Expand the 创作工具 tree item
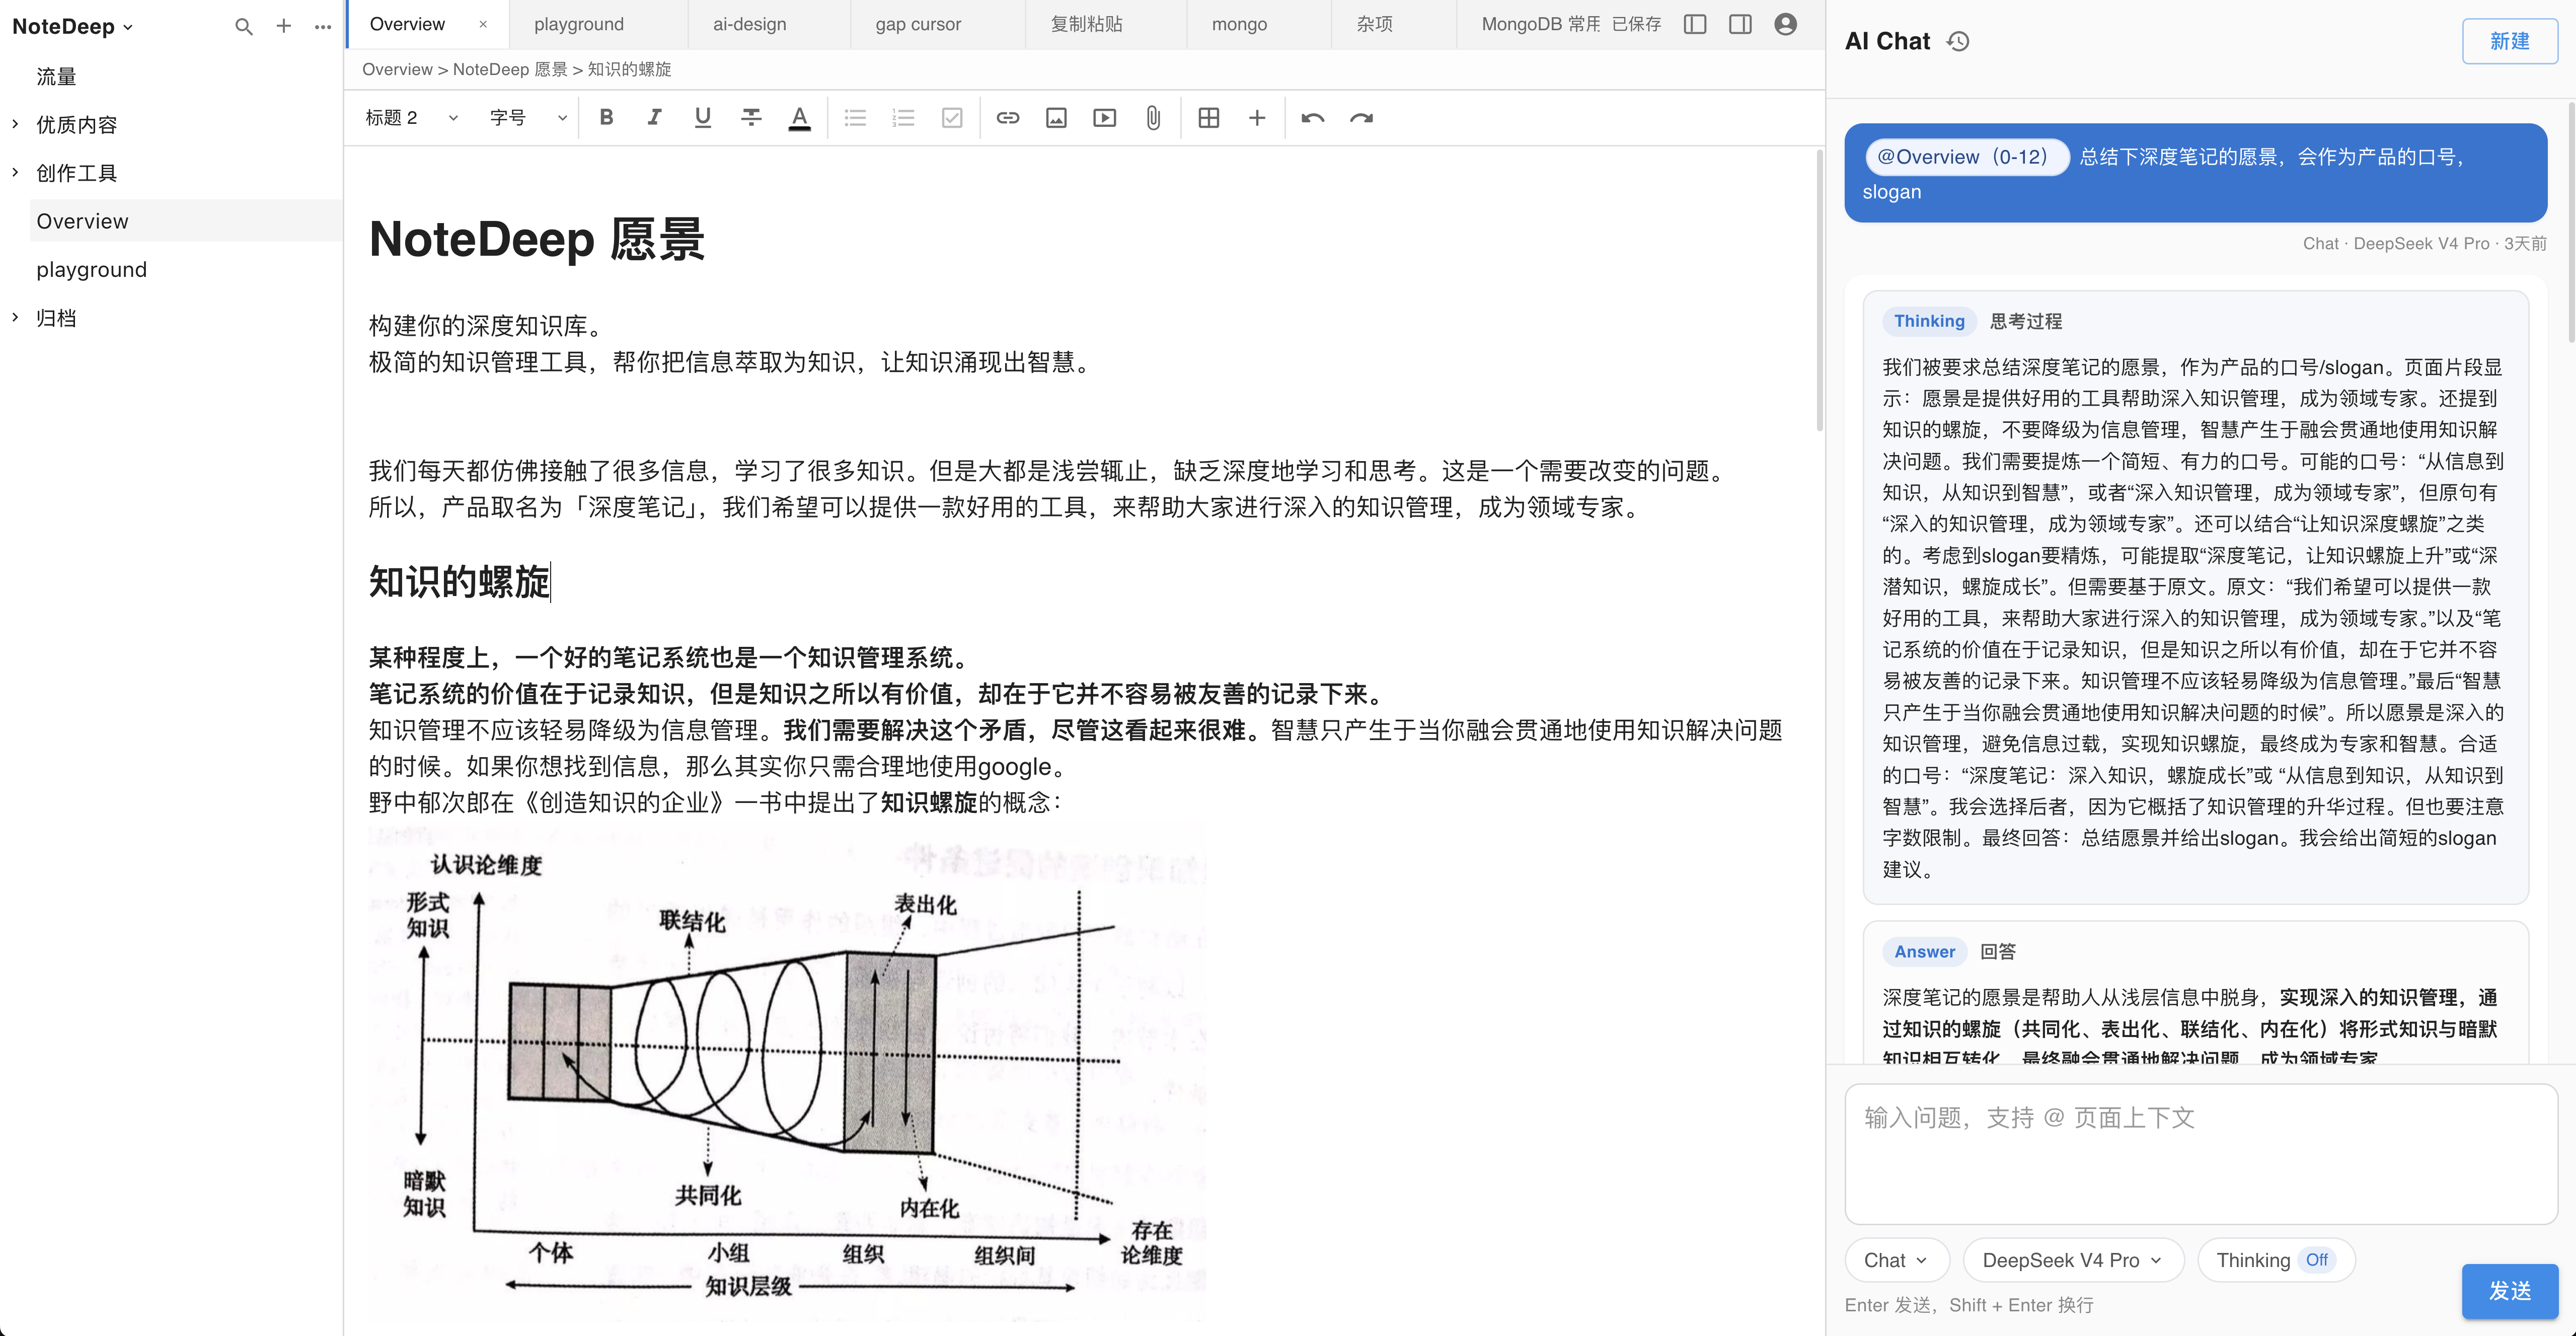The height and width of the screenshot is (1336, 2576). click(15, 172)
